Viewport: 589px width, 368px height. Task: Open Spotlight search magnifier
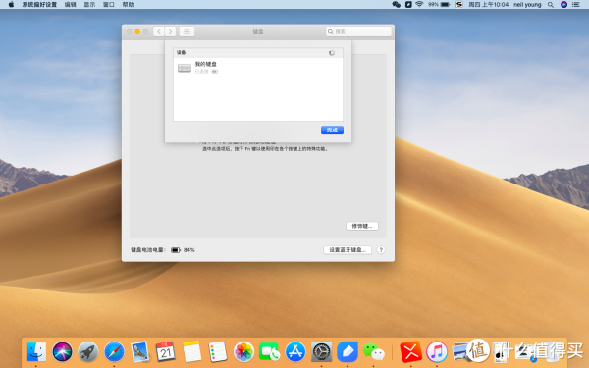click(551, 5)
